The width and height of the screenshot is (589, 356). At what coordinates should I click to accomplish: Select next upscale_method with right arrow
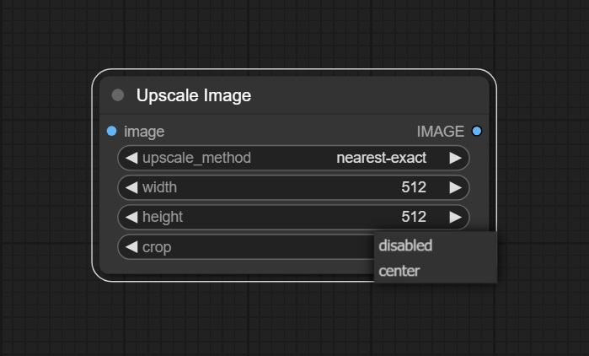(455, 158)
